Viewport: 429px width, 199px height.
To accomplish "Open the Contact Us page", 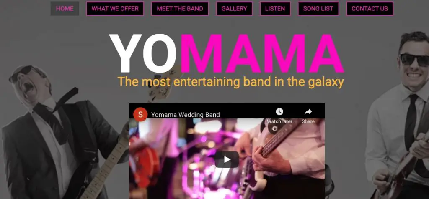I will pyautogui.click(x=370, y=8).
